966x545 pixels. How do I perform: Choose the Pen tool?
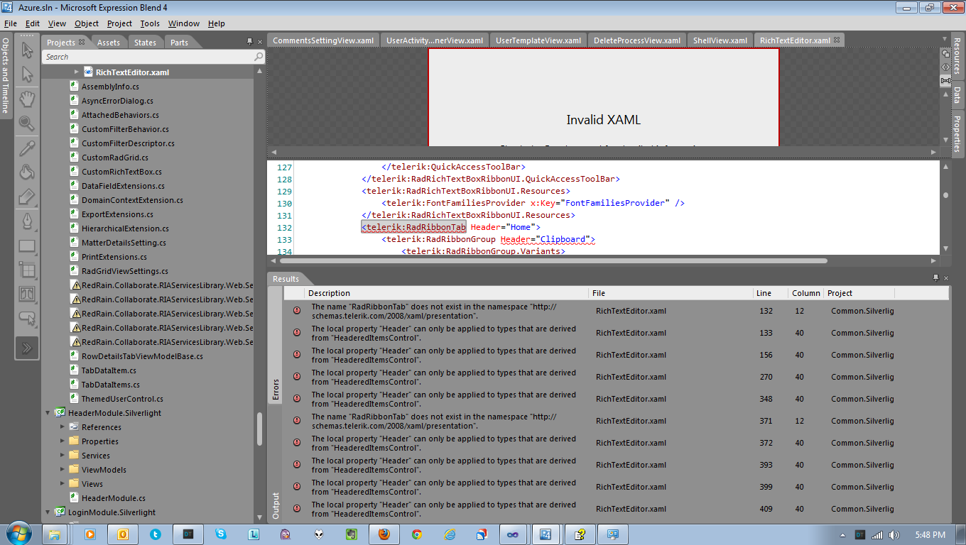27,221
